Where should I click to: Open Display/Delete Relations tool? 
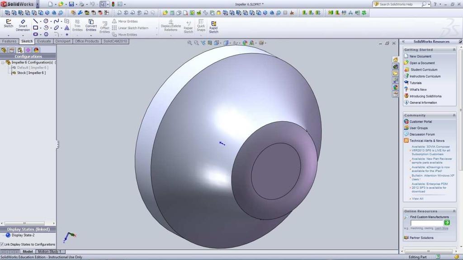(x=170, y=26)
